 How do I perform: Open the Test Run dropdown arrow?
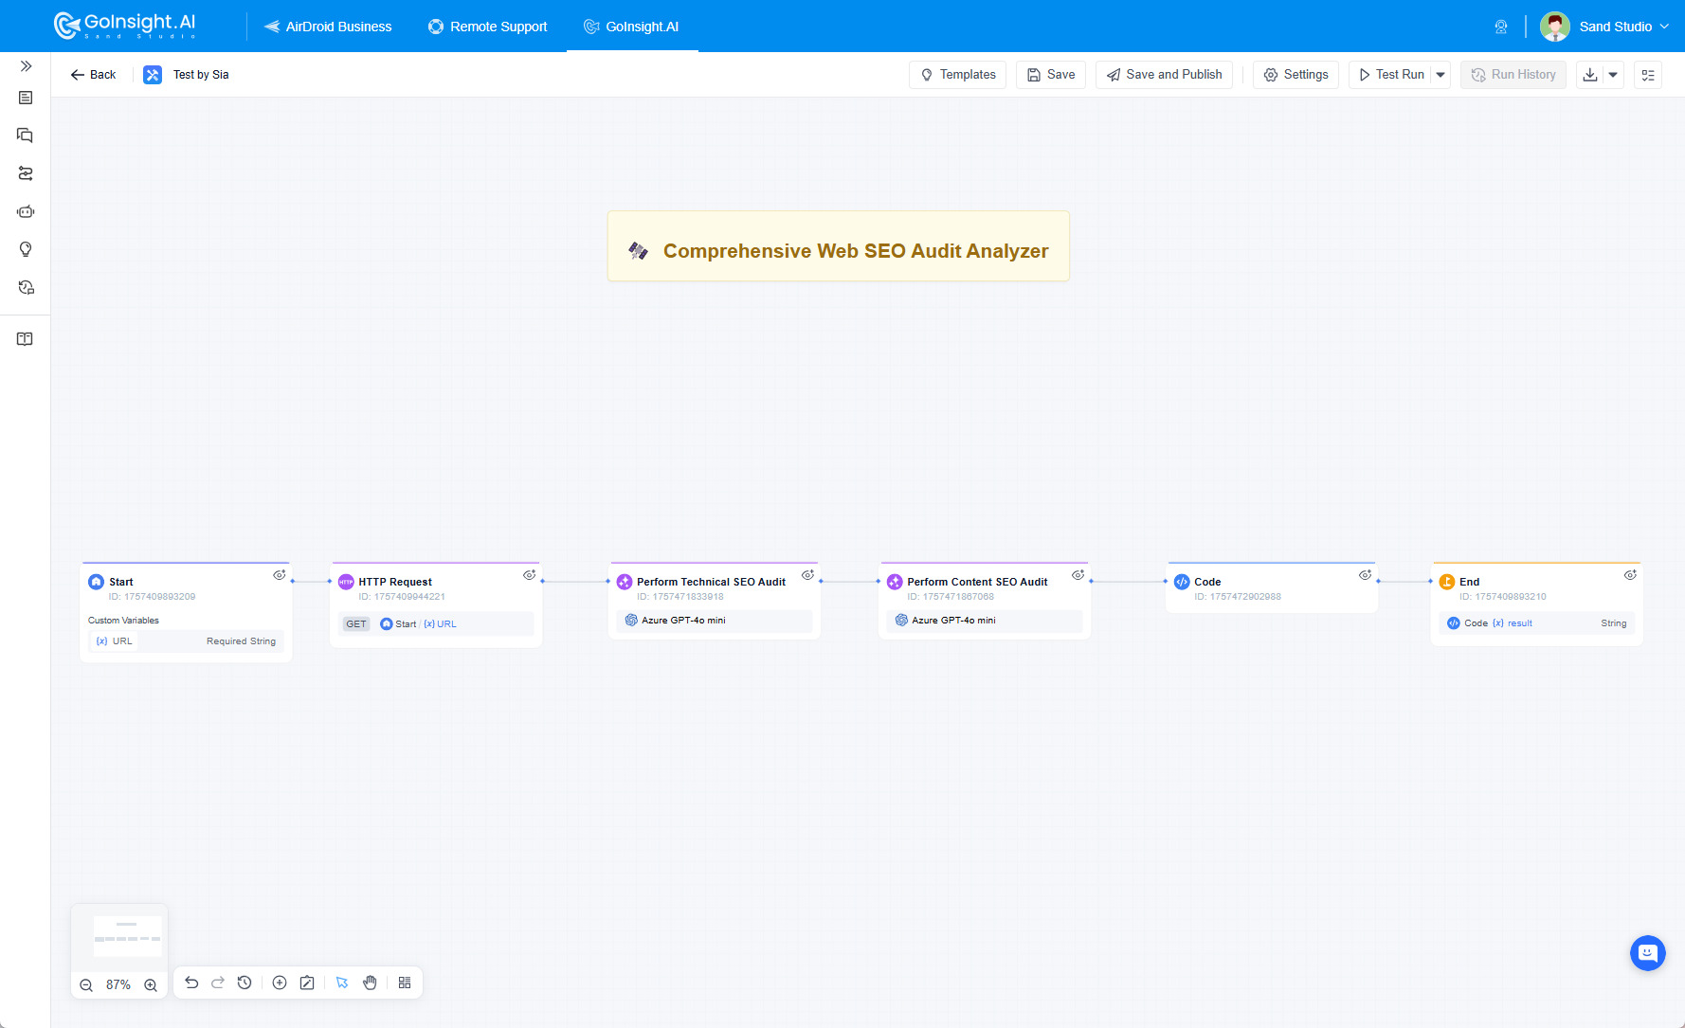pos(1440,74)
